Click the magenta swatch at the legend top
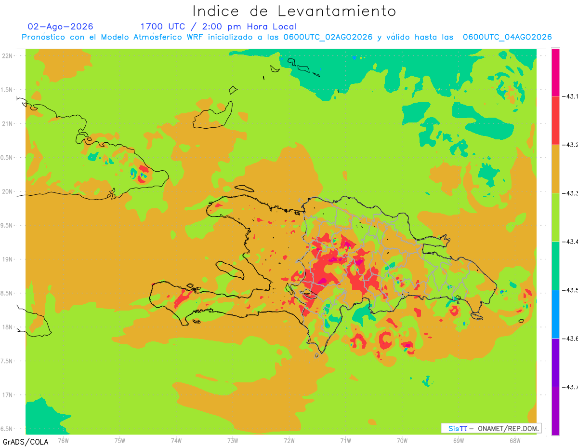 [x=555, y=72]
